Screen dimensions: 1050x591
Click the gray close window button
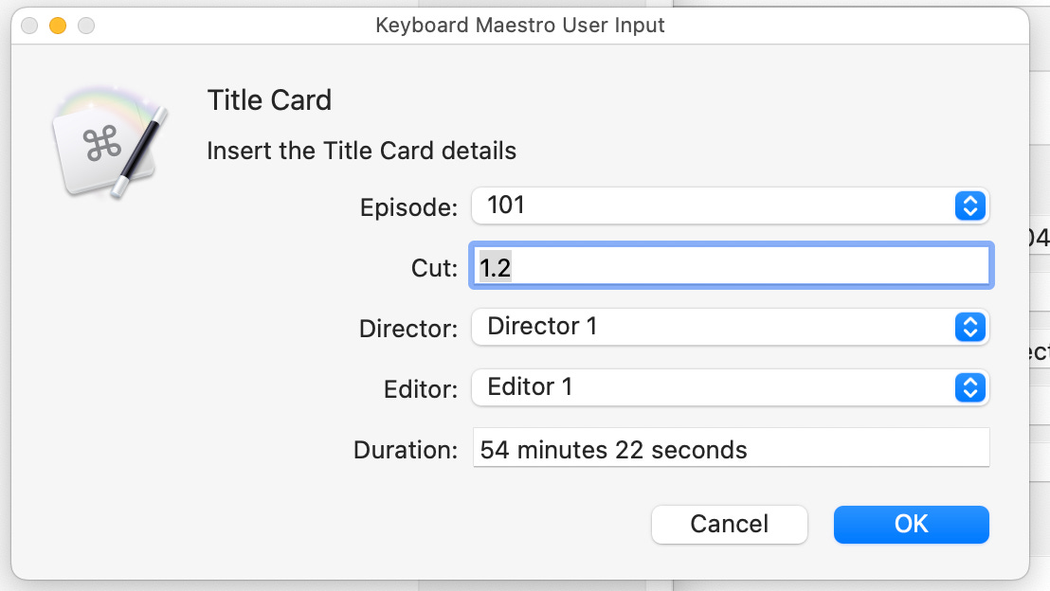pyautogui.click(x=29, y=26)
